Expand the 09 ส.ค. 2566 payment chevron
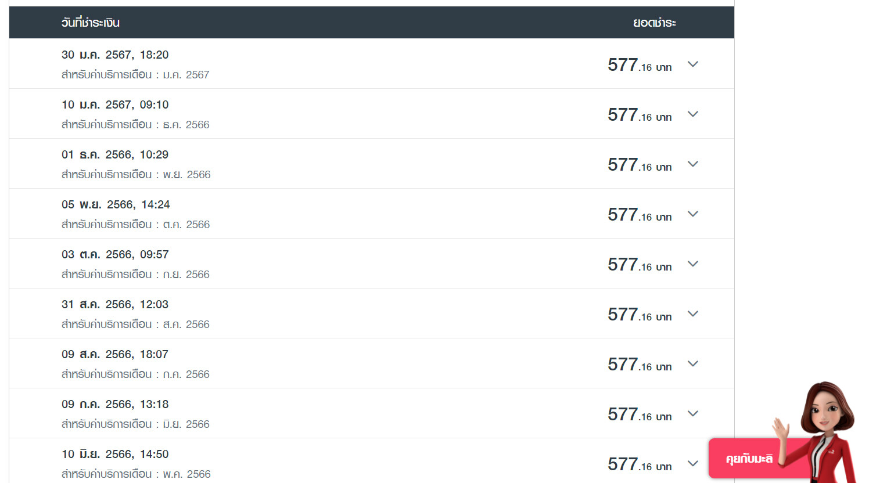This screenshot has height=483, width=869. (x=692, y=363)
